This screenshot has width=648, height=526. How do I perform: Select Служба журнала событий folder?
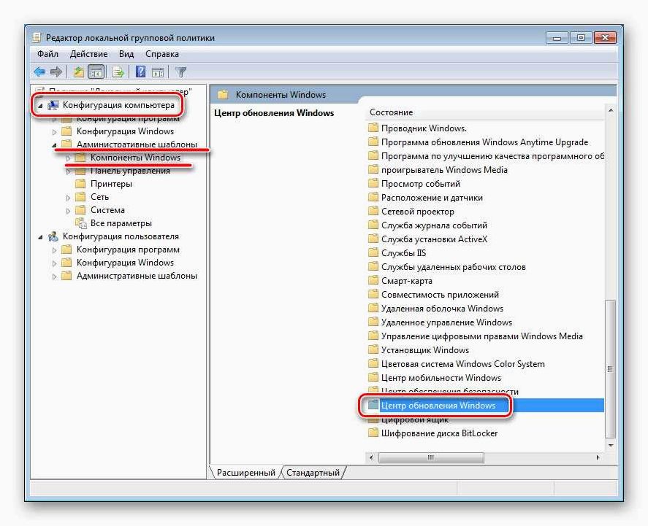pyautogui.click(x=434, y=225)
